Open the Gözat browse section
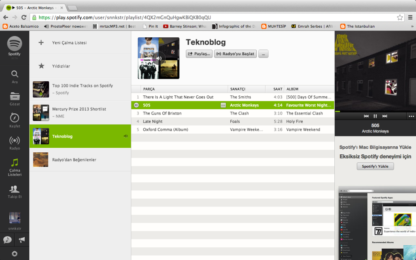The image size is (416, 260). 15,97
